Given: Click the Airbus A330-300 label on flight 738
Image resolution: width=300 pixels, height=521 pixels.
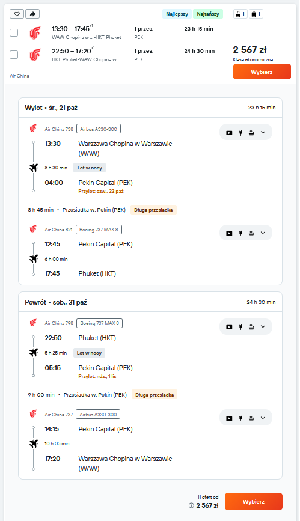Looking at the screenshot, I should click(x=99, y=129).
